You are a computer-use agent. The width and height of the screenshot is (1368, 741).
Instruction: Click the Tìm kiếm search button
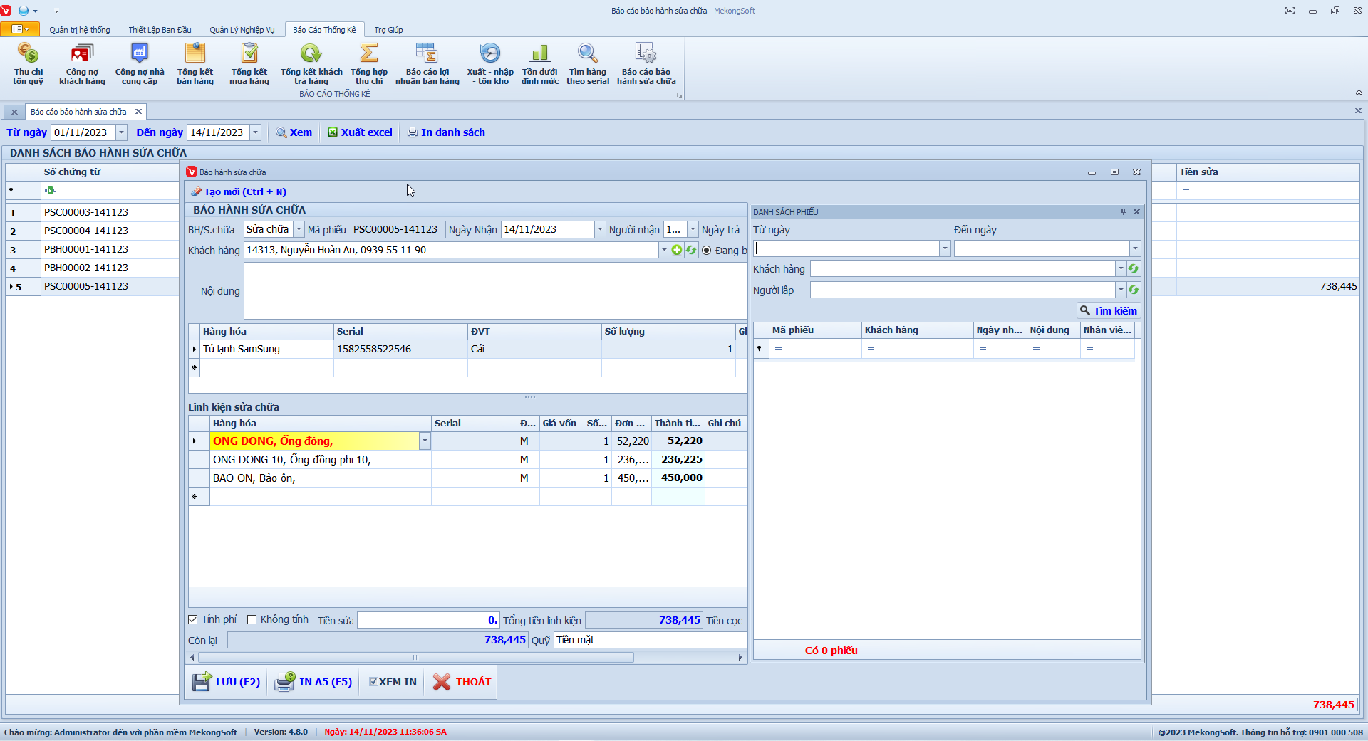pos(1109,311)
